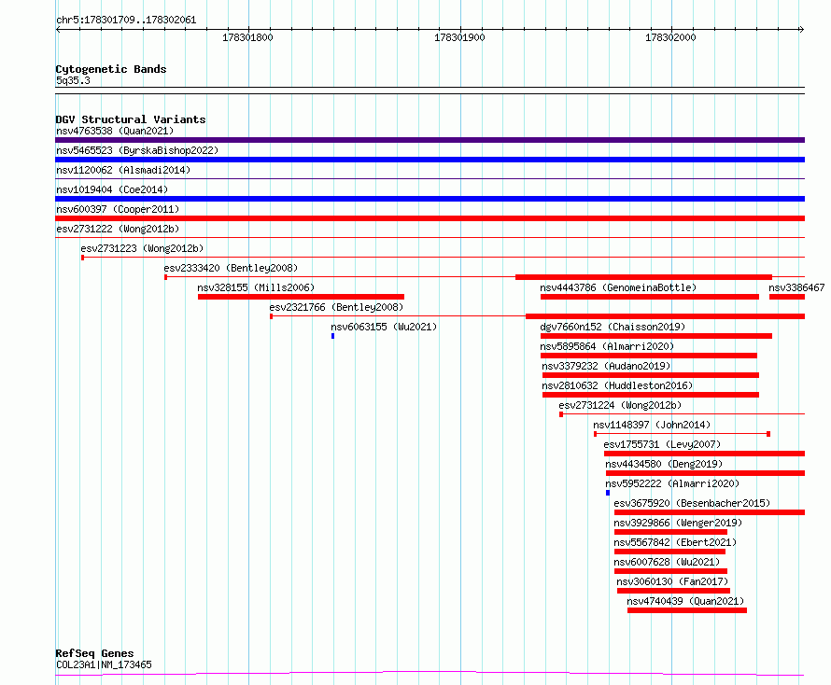Click esv2731223 (Wong2012b) label
Screen dimensions: 831x685
click(142, 248)
